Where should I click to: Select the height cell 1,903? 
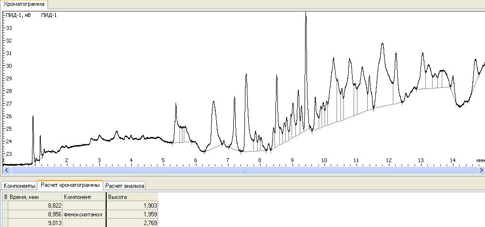[132, 206]
